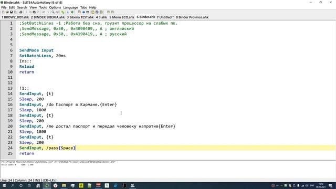Open the Search menu
Screen dimensions: 336x189
22,7
